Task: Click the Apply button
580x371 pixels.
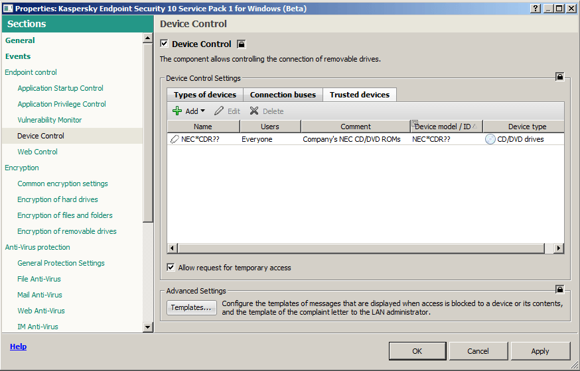Action: (540, 351)
